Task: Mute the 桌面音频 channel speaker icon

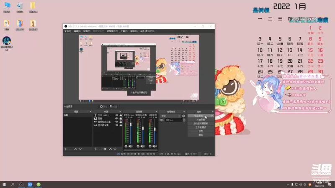Action: point(155,146)
